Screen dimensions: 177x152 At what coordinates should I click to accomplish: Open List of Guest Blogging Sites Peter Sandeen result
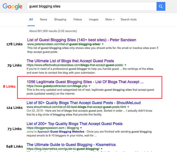click(82, 40)
